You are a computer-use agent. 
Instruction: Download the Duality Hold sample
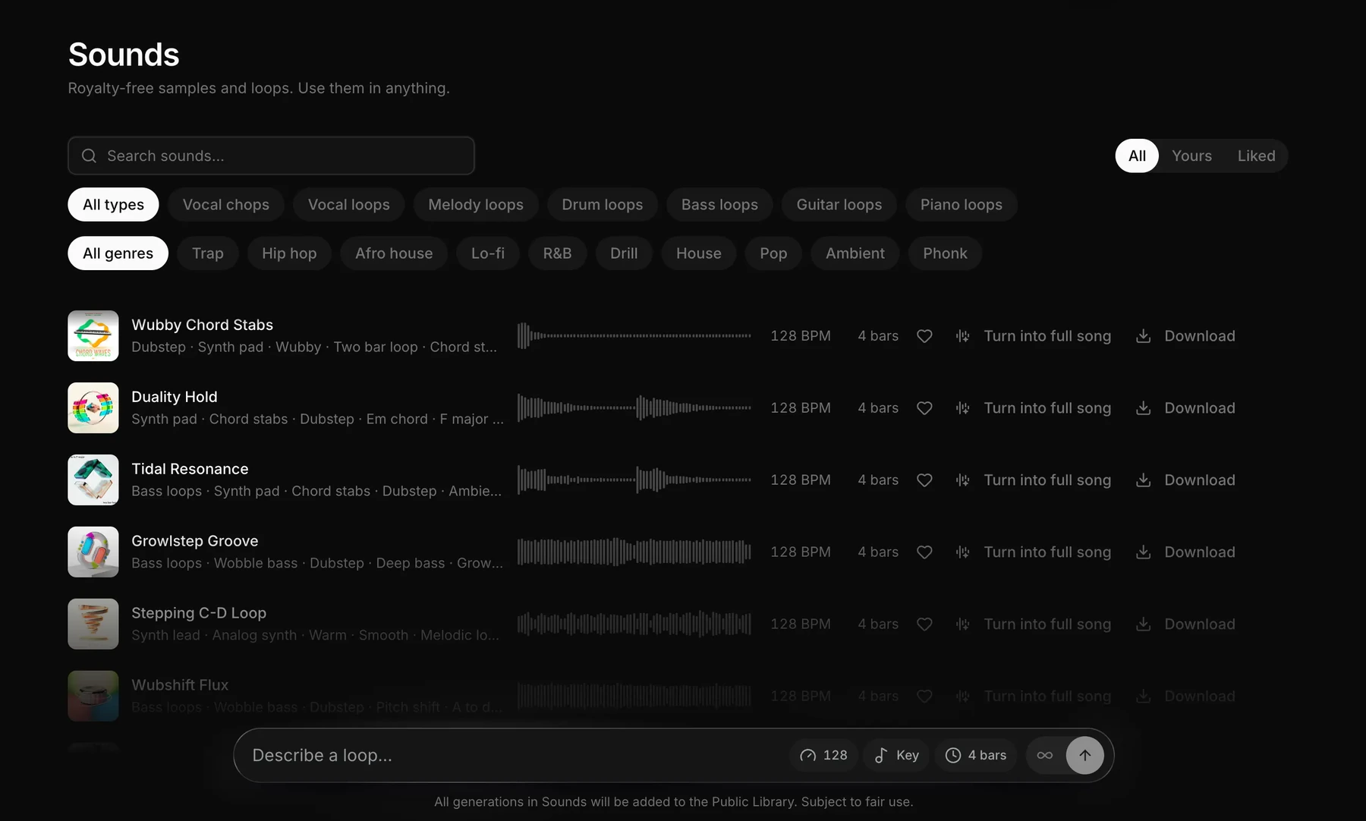(x=1185, y=408)
